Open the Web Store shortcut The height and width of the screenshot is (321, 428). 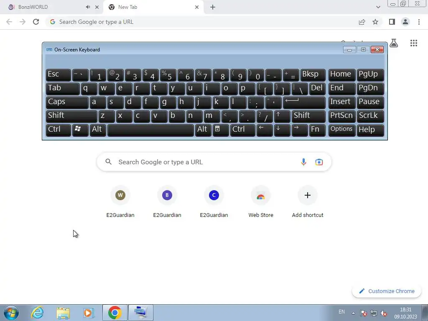pos(261,202)
